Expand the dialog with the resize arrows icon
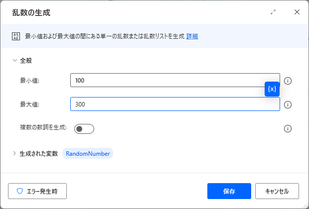Image resolution: width=309 pixels, height=209 pixels. pos(273,12)
